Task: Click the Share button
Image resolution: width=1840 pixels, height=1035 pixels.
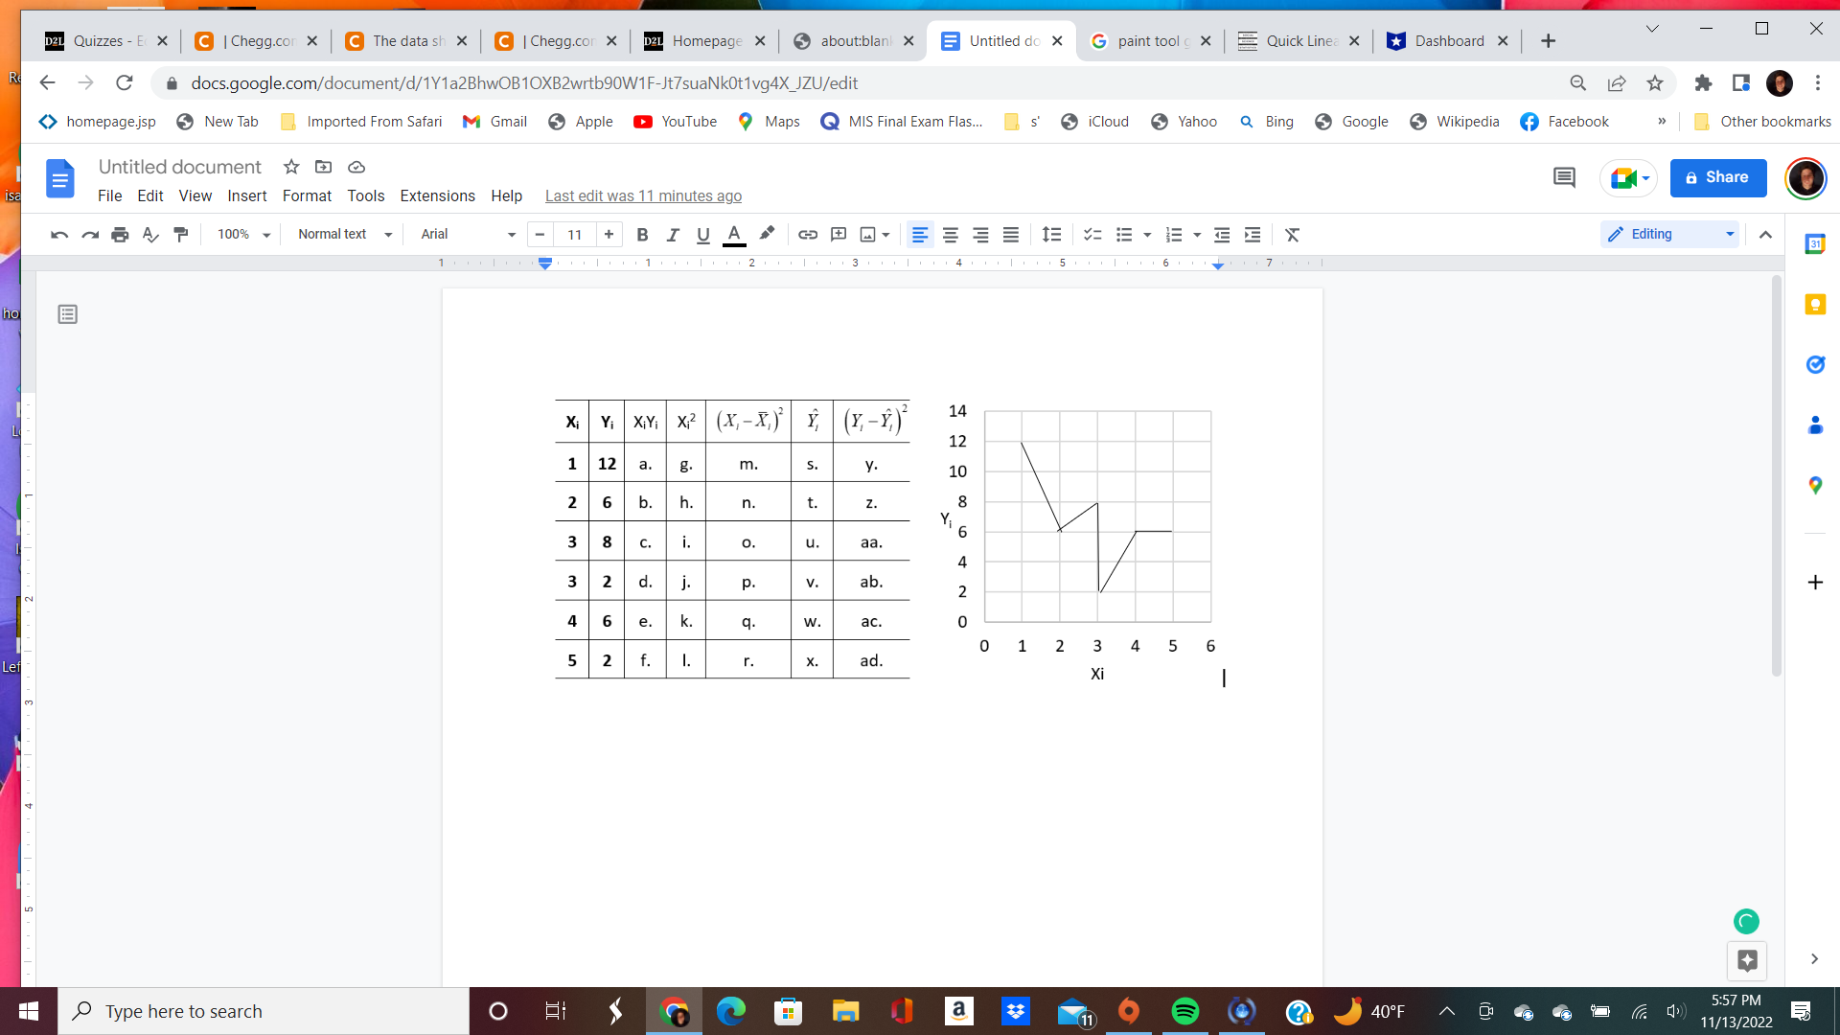Action: (x=1716, y=177)
